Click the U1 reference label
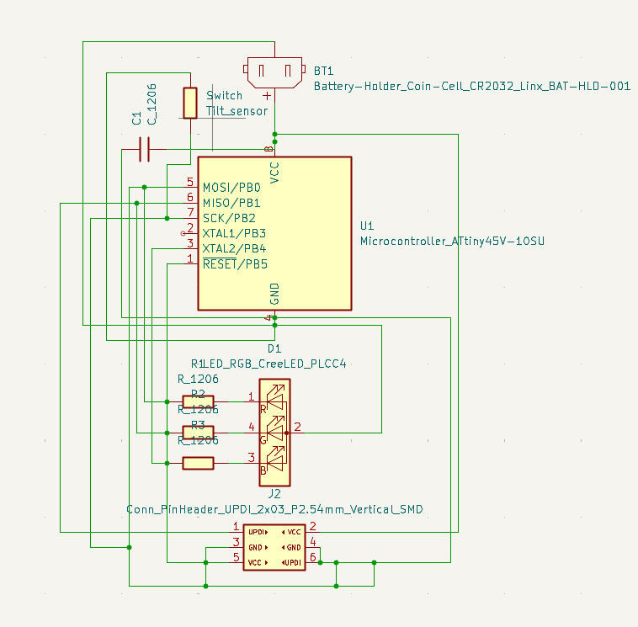Image resolution: width=638 pixels, height=627 pixels. [367, 226]
